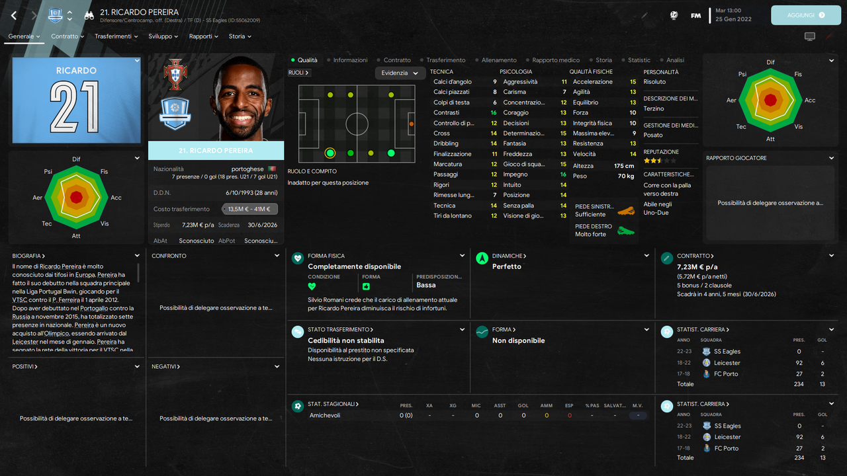
Task: Click the green heart condition icon
Action: (x=312, y=286)
